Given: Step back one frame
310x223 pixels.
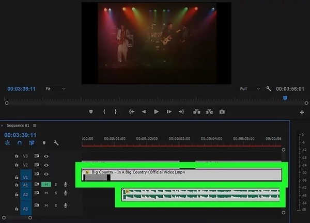Looking at the screenshot, I should tap(144, 112).
